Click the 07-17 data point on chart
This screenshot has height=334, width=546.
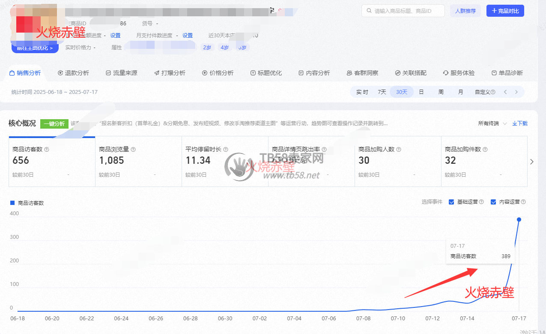coord(519,220)
